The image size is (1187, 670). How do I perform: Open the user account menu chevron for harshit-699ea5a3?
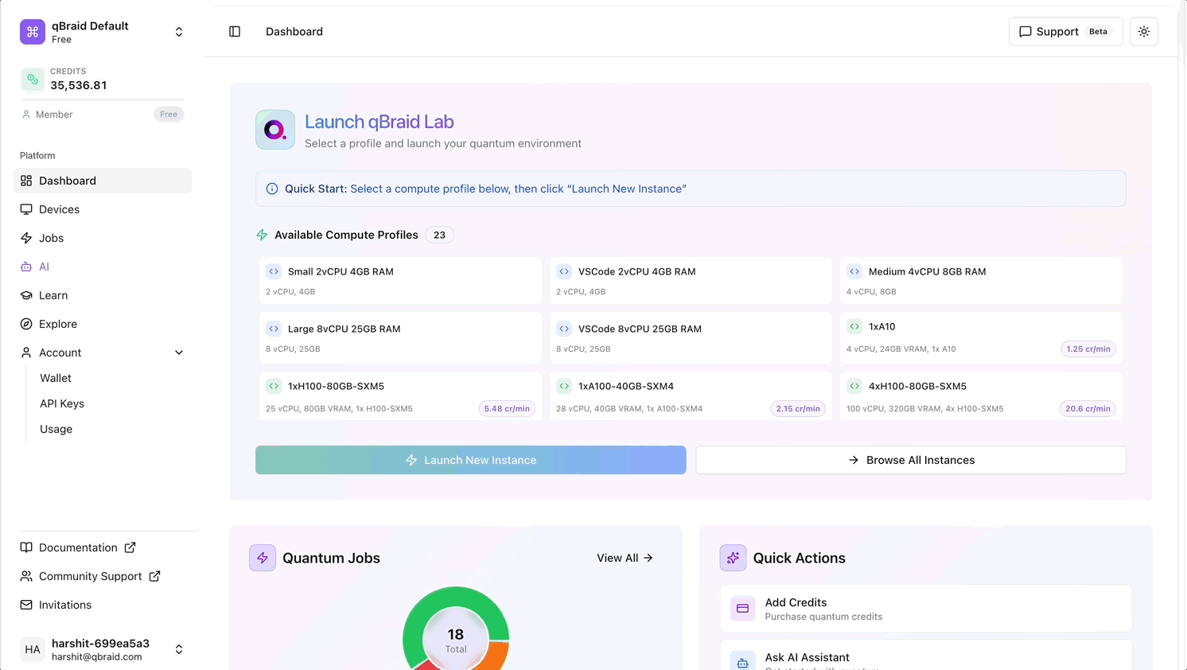point(179,649)
